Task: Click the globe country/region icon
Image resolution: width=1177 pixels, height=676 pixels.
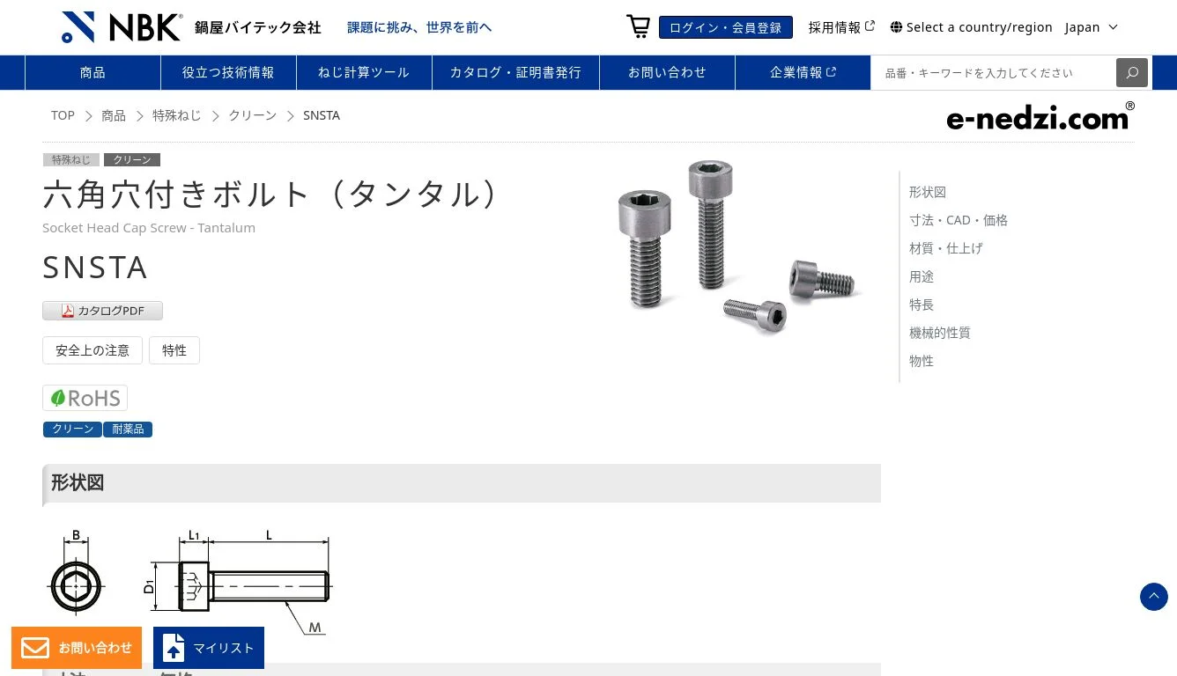Action: point(896,27)
